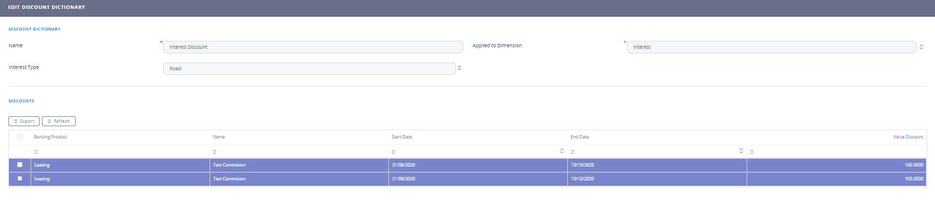The width and height of the screenshot is (935, 205).
Task: Expand the Interest Type dropdown arrow
Action: pyautogui.click(x=459, y=68)
